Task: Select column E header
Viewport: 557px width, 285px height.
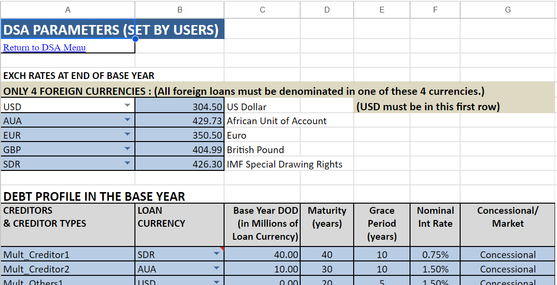Action: (382, 10)
